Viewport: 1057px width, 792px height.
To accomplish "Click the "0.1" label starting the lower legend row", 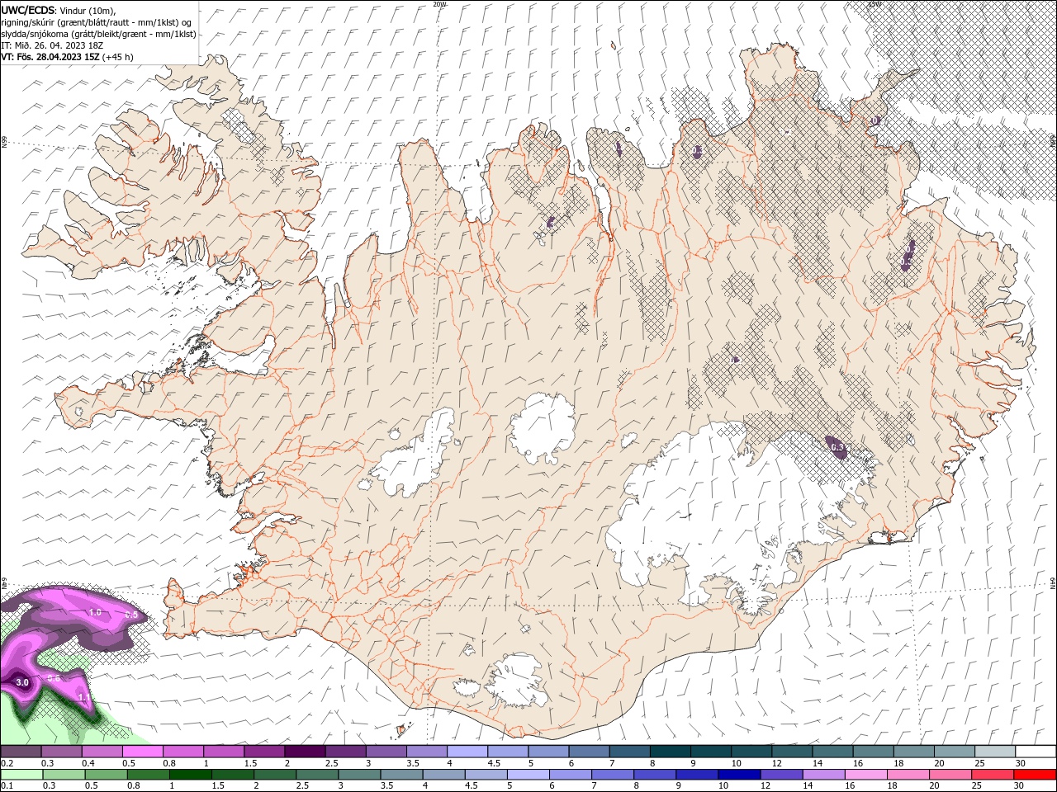I will click(x=7, y=786).
